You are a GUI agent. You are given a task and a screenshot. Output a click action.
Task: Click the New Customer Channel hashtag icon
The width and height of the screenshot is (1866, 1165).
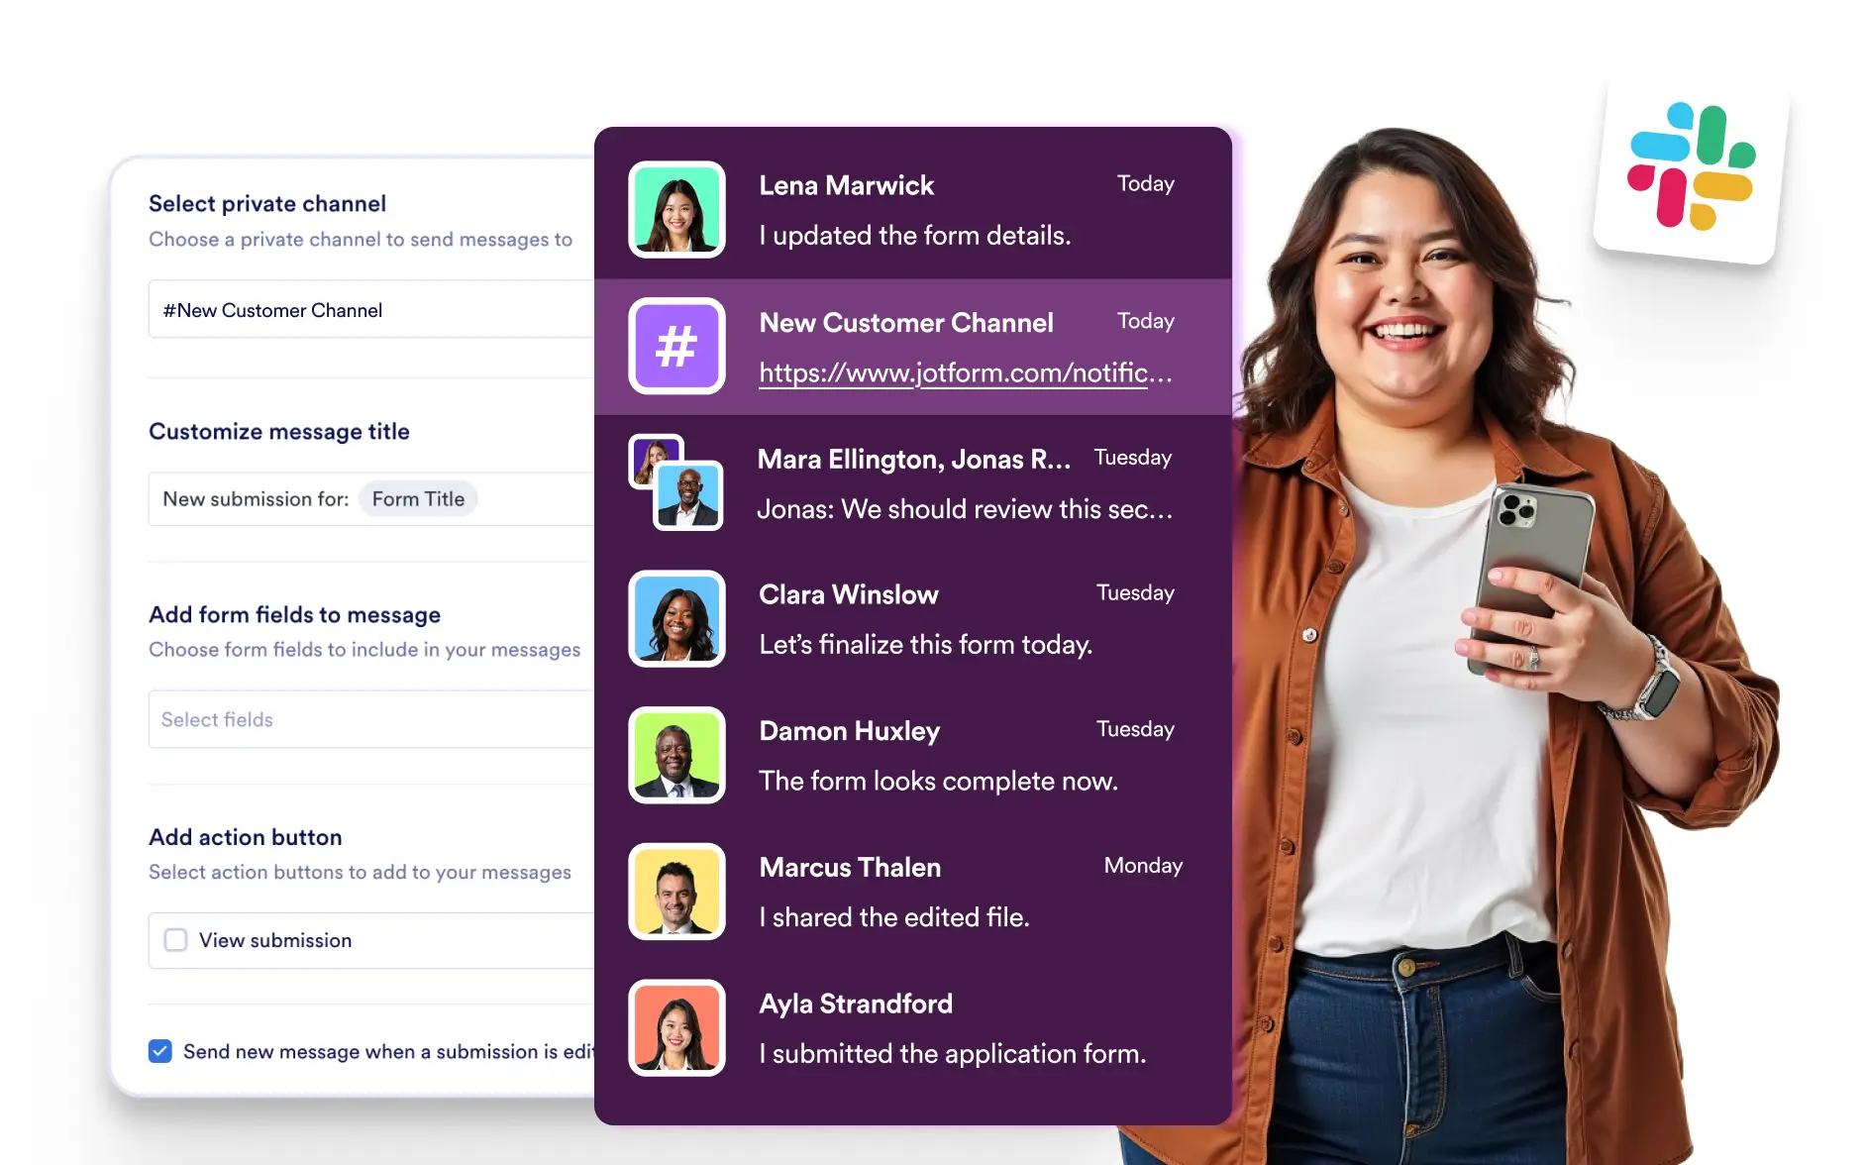click(676, 346)
